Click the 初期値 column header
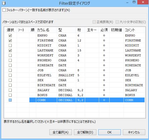Image resolution: width=149 pixels, height=140 pixels. click(x=116, y=30)
